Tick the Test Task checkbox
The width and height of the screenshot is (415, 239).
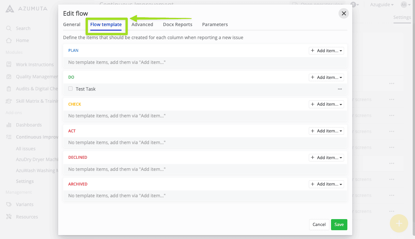[71, 89]
